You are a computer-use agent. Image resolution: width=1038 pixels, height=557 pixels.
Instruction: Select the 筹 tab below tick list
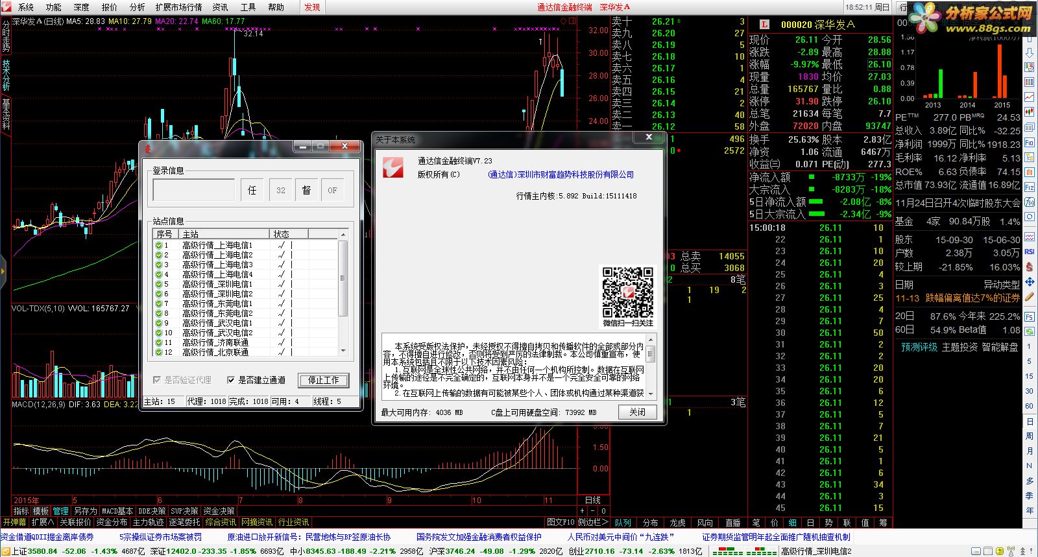click(x=882, y=522)
